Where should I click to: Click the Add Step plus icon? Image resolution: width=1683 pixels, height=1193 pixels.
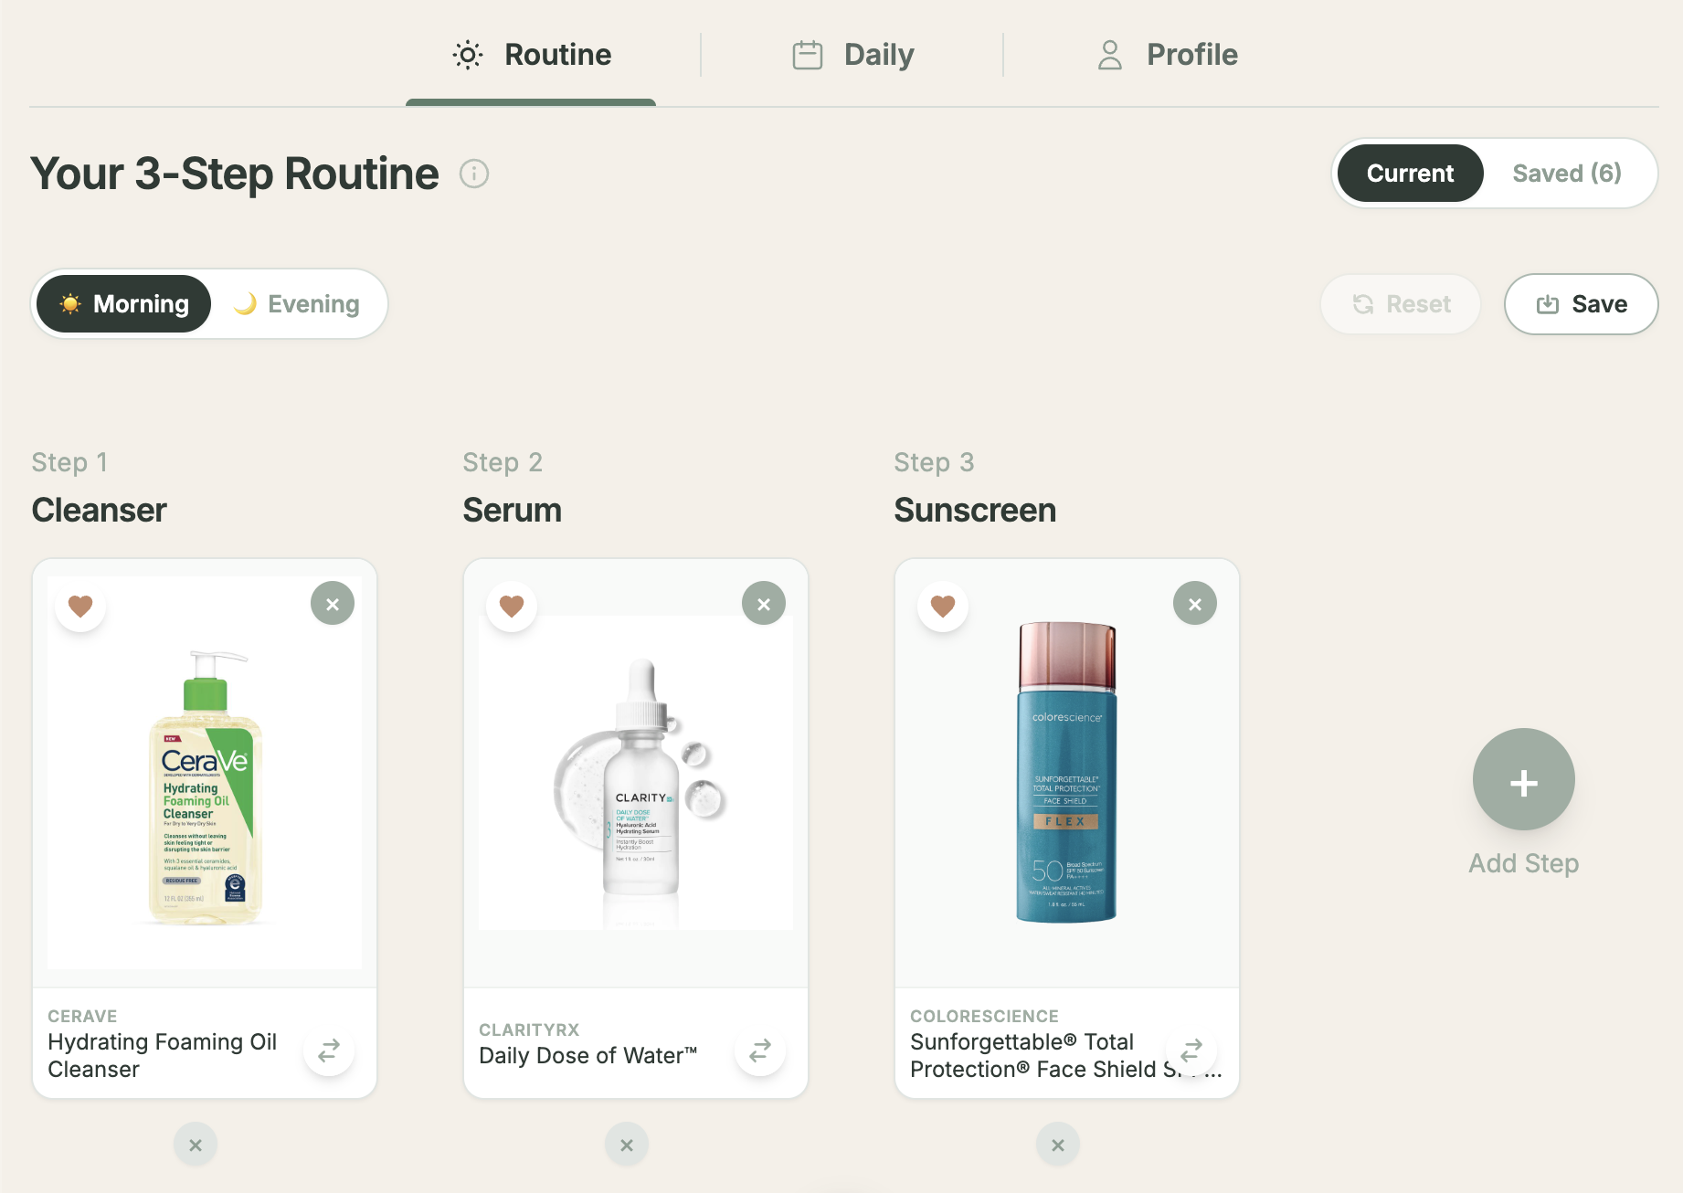[1522, 779]
